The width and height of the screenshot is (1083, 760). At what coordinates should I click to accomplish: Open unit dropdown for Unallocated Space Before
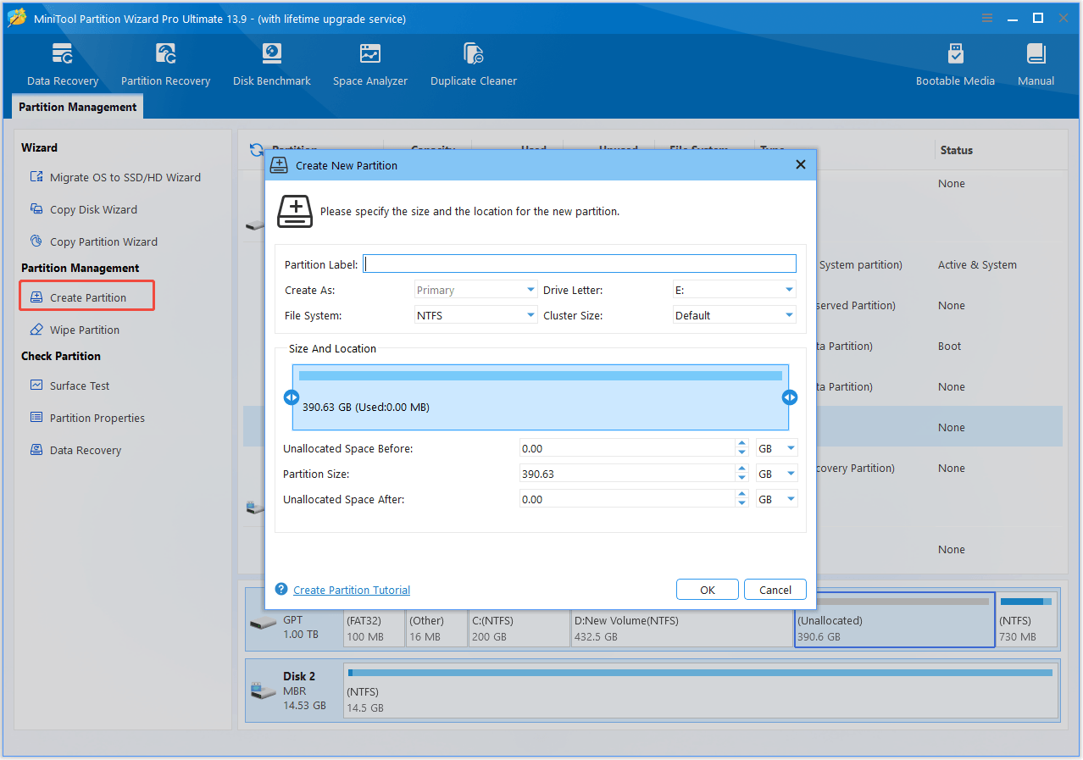pyautogui.click(x=776, y=448)
